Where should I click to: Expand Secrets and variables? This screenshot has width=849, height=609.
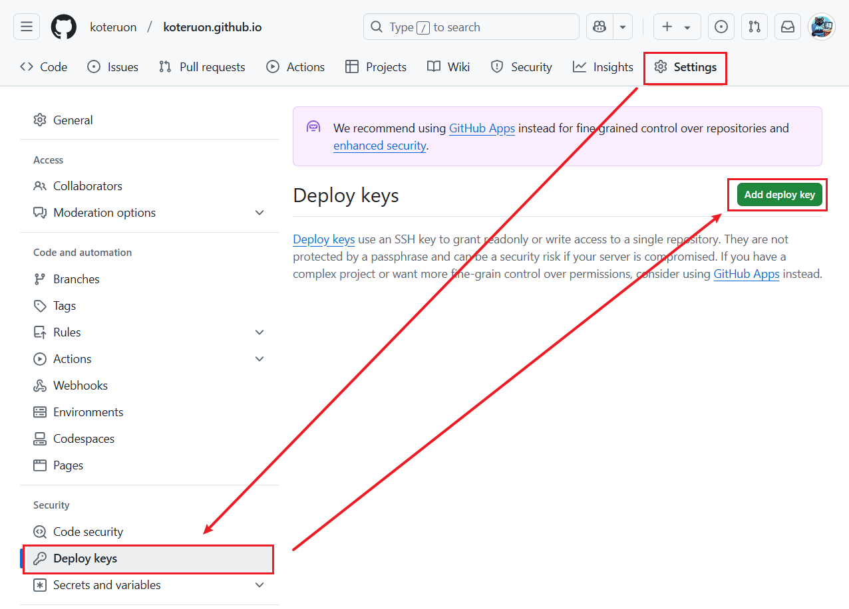[x=259, y=584]
